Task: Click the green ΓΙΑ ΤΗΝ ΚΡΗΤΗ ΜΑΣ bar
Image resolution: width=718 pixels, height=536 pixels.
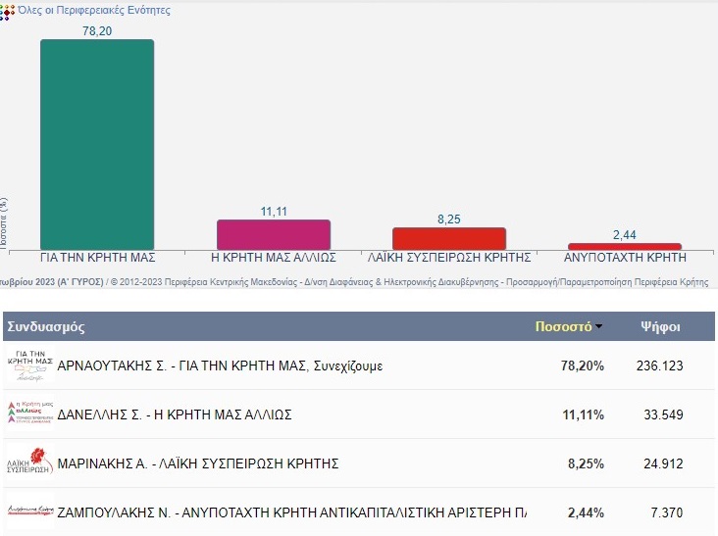Action: tap(97, 144)
